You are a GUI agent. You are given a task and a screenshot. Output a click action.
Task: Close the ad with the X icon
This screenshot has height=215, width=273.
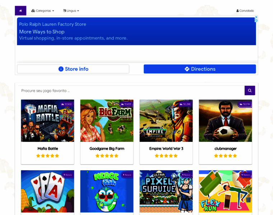click(256, 17)
